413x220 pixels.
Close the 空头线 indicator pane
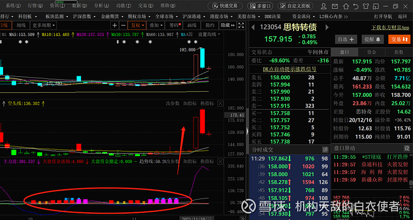coord(220,104)
